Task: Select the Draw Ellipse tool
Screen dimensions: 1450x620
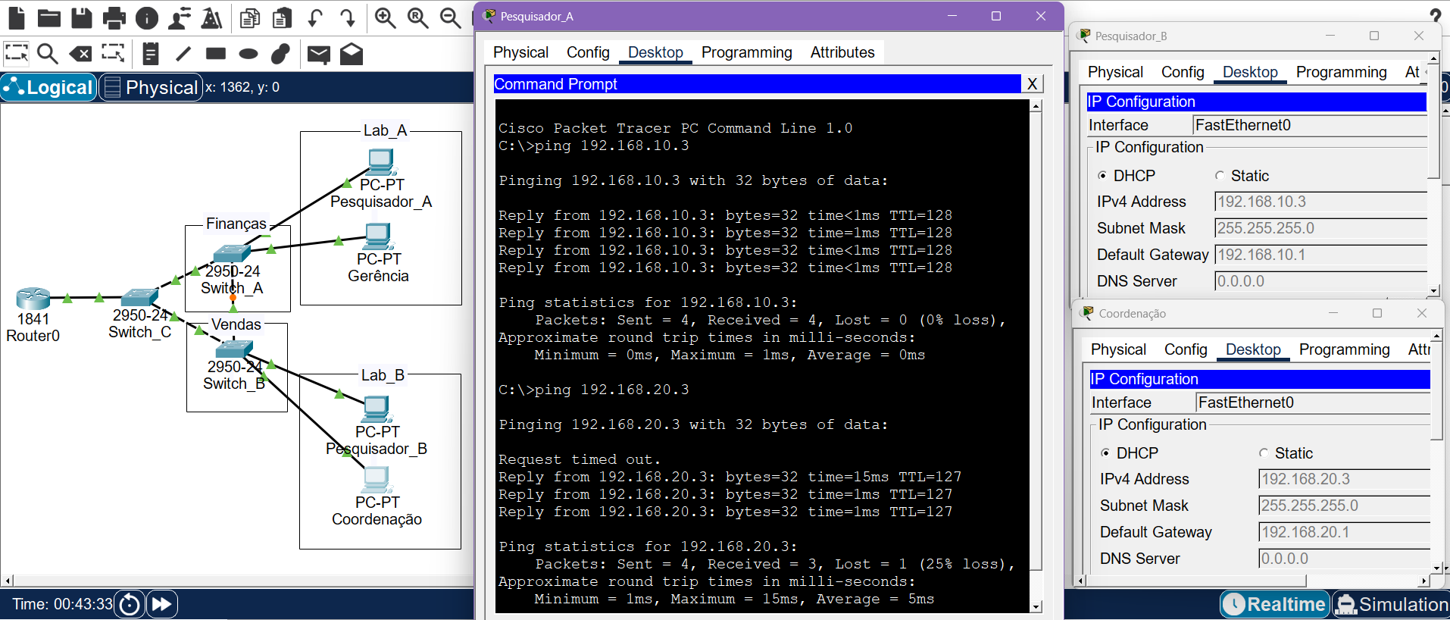Action: [x=248, y=54]
